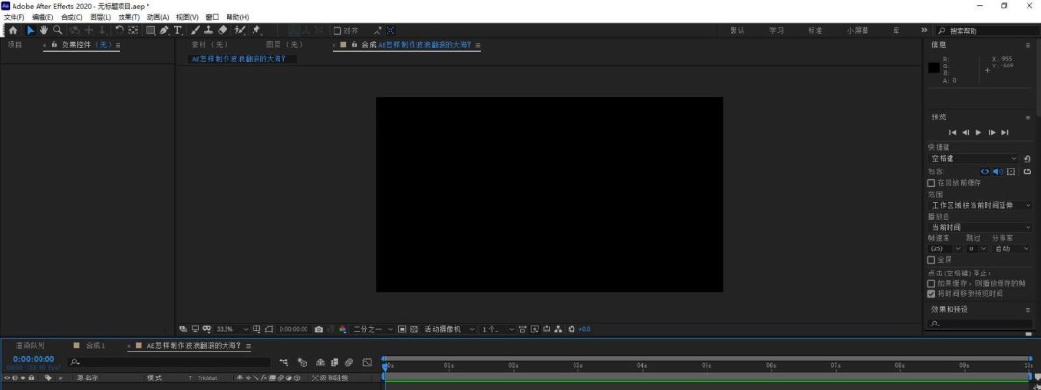The width and height of the screenshot is (1041, 390).
Task: Toggle the 在回放前缓存 checkbox
Action: 931,182
